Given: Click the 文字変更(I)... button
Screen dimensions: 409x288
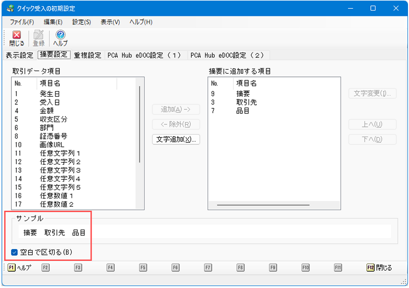Looking at the screenshot, I should pos(372,93).
